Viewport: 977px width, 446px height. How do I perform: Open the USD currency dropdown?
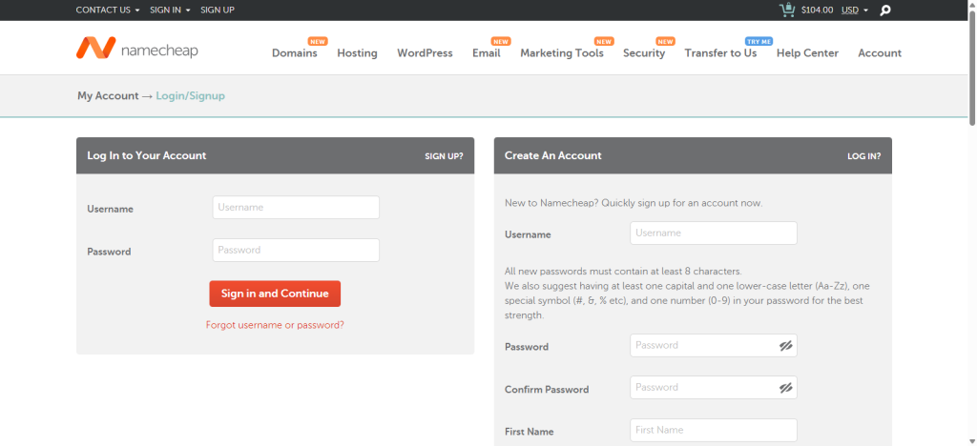(855, 10)
